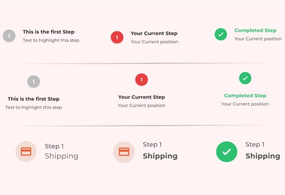Select bold 'Shipping' label next to card icon
Viewport: 285px width, 195px height.
(x=160, y=156)
